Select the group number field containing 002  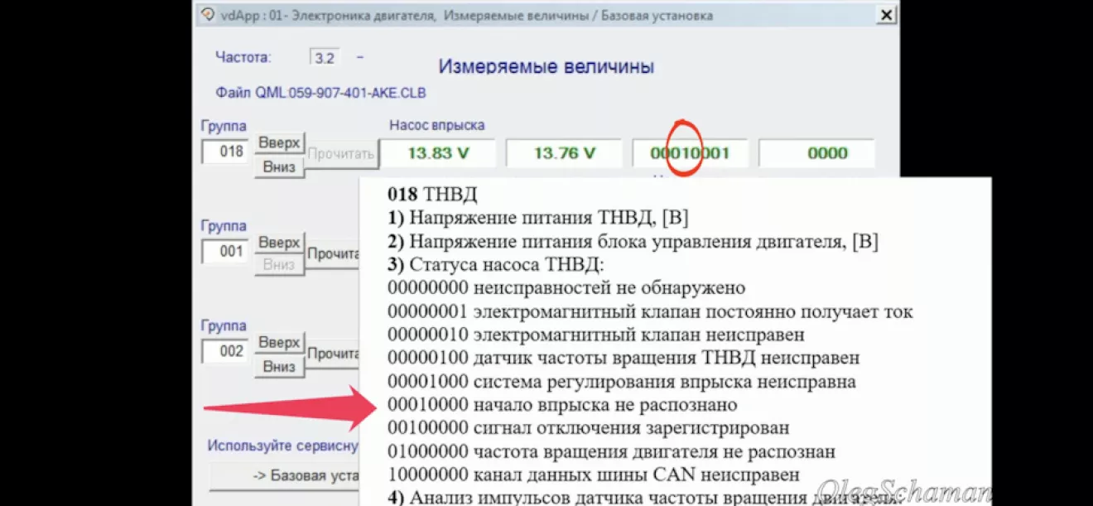coord(226,351)
